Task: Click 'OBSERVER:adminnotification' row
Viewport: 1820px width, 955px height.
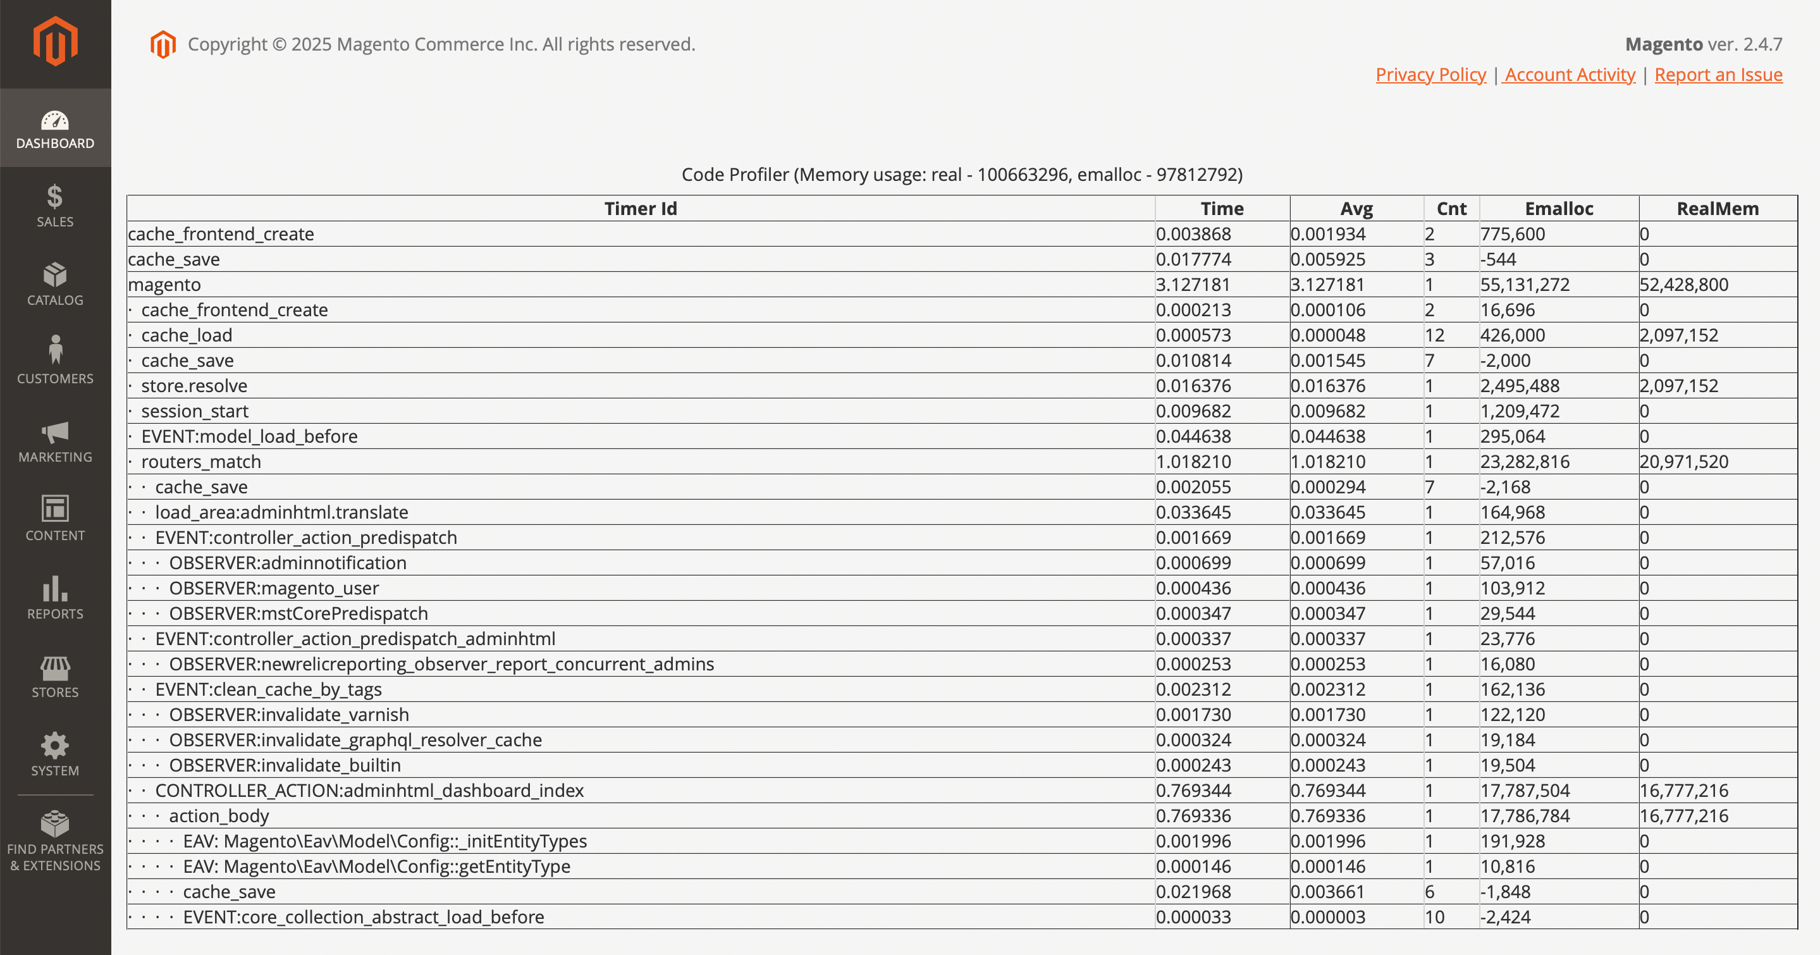Action: pyautogui.click(x=962, y=563)
